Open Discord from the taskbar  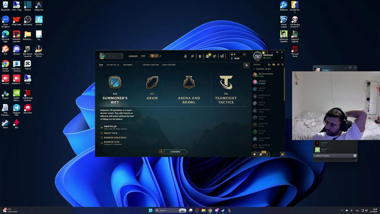[217, 210]
